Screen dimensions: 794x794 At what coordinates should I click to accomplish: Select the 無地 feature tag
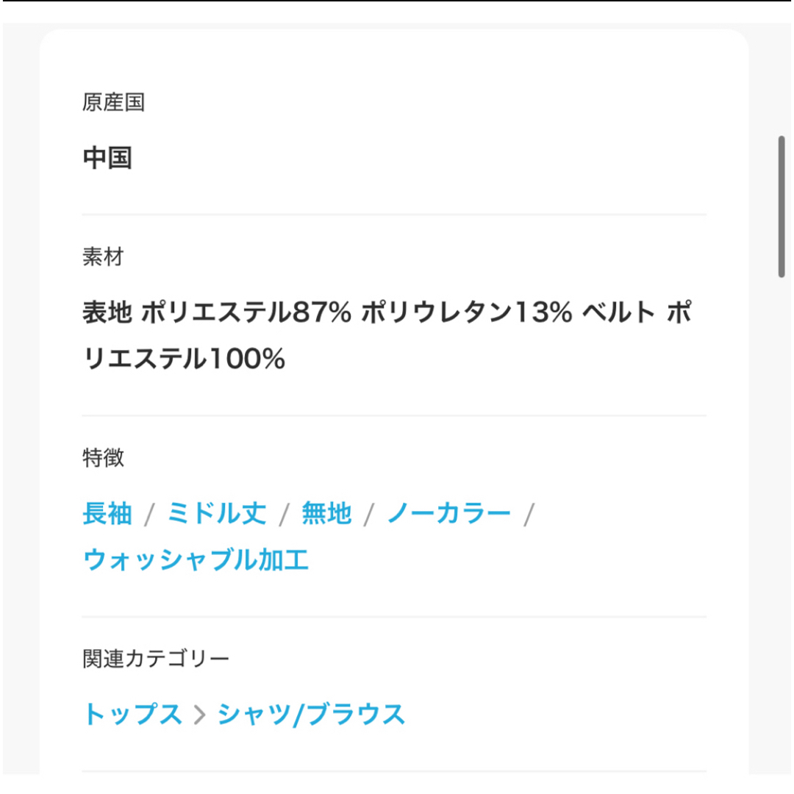pyautogui.click(x=326, y=513)
